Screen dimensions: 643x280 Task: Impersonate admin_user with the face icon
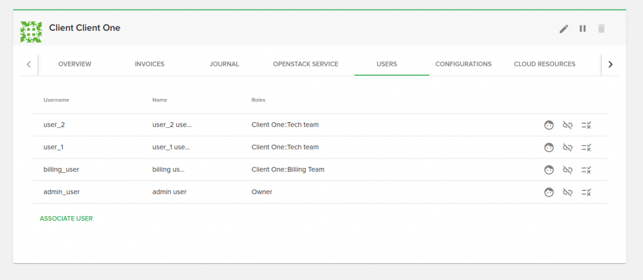click(549, 192)
